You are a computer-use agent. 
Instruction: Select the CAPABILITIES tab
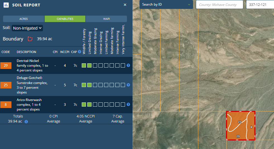[65, 19]
